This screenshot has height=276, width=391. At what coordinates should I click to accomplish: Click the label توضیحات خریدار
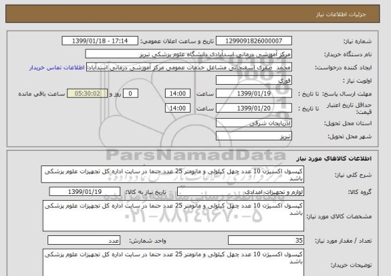351,264
